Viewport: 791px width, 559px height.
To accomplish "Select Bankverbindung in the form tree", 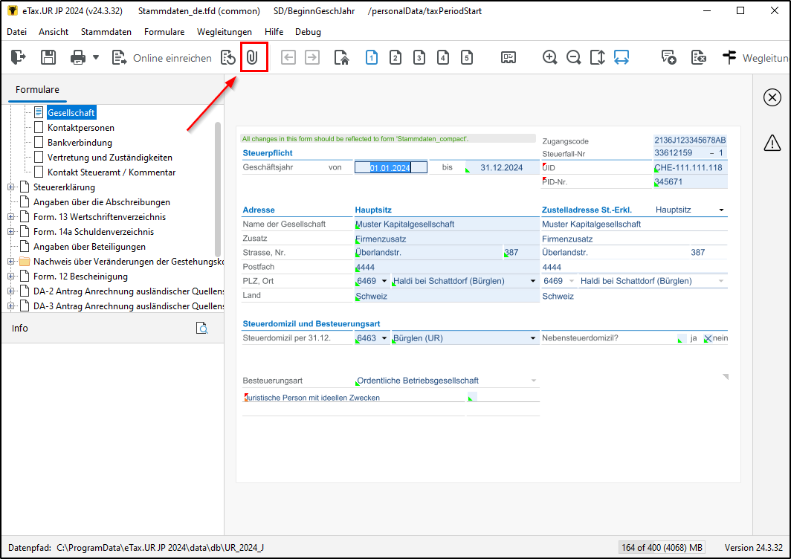I will point(80,143).
